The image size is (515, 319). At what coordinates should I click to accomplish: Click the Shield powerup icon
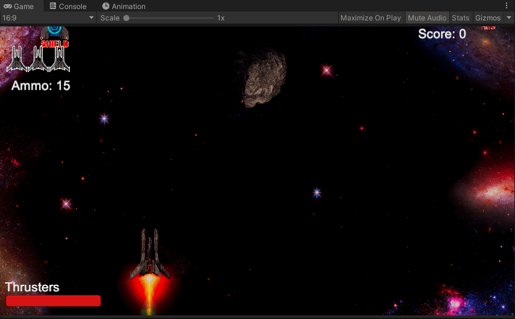coord(55,37)
